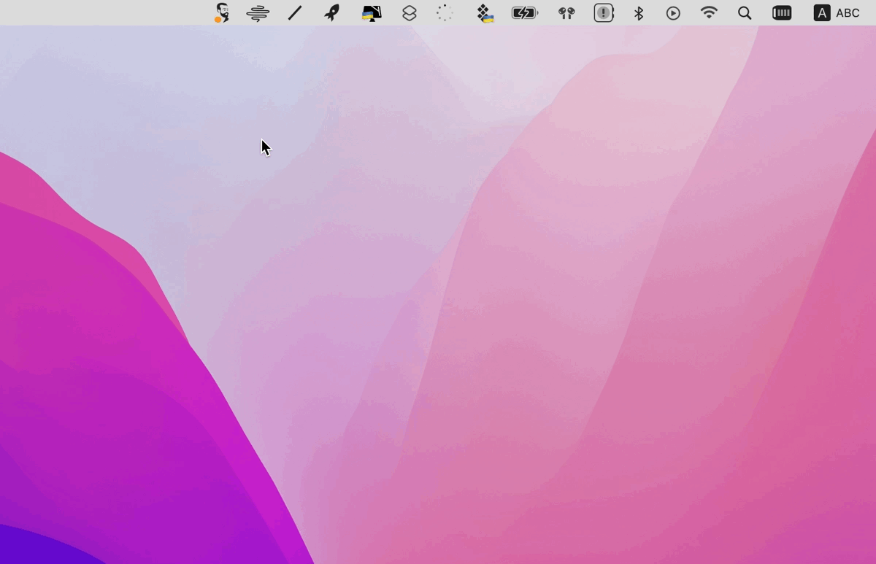876x564 pixels.
Task: Open the exclamation mark alert icon
Action: pos(604,13)
